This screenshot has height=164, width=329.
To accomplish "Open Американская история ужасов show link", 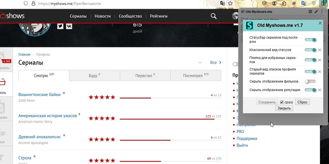I will click(x=48, y=116).
